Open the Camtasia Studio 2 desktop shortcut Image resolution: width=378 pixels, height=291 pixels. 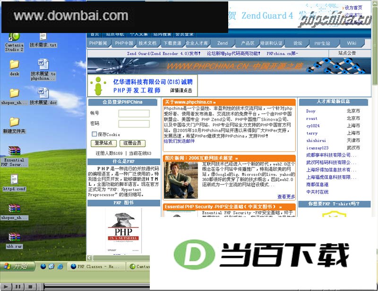pyautogui.click(x=14, y=42)
